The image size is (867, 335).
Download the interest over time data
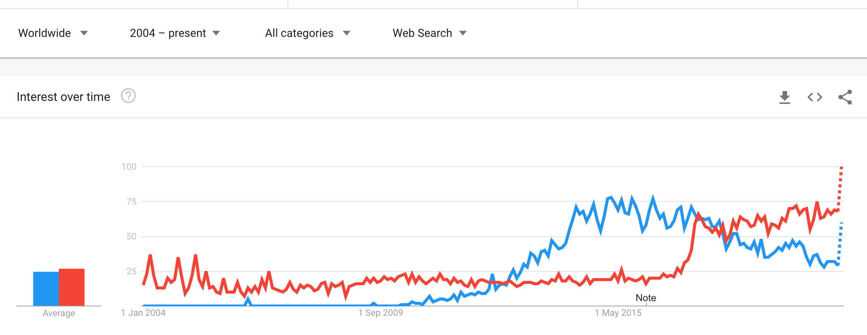(x=785, y=97)
